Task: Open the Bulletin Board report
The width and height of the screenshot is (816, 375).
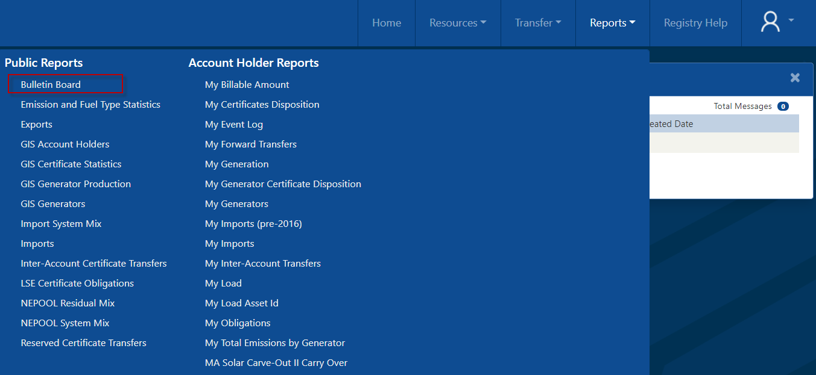Action: (51, 85)
